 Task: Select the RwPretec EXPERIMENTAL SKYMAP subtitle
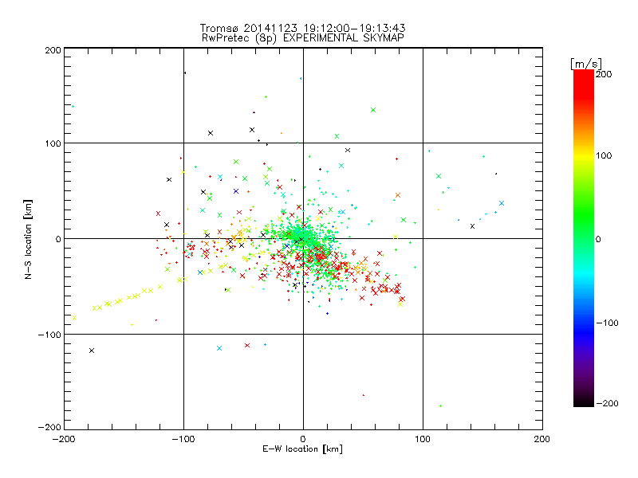(302, 37)
